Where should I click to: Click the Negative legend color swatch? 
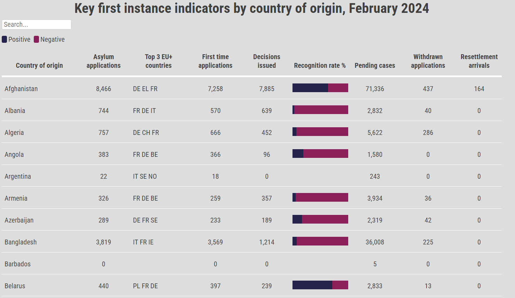pos(36,39)
